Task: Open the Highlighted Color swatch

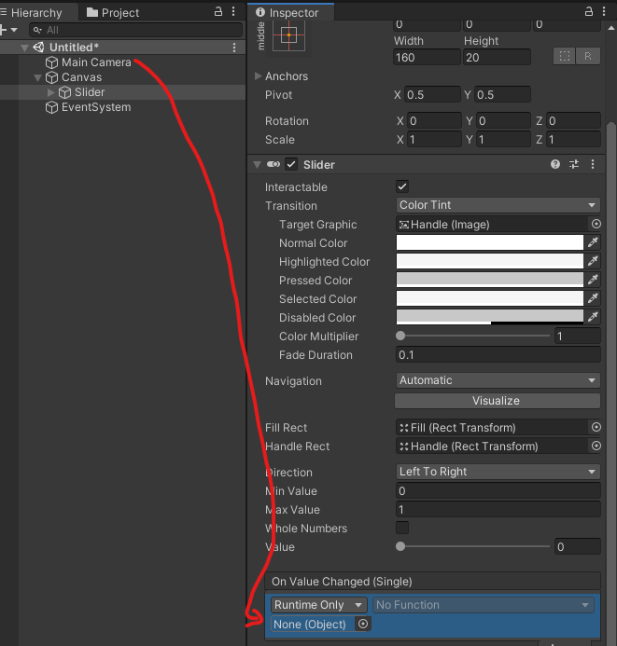Action: pos(489,261)
